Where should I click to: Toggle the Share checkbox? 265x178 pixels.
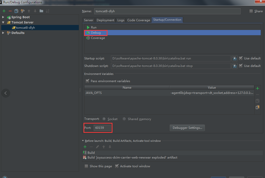251,11
